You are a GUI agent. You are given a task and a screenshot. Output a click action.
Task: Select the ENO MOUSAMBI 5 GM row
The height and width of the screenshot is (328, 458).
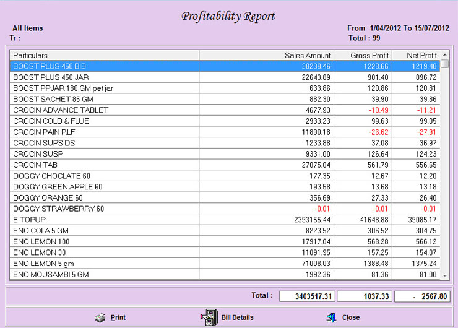[x=104, y=274]
